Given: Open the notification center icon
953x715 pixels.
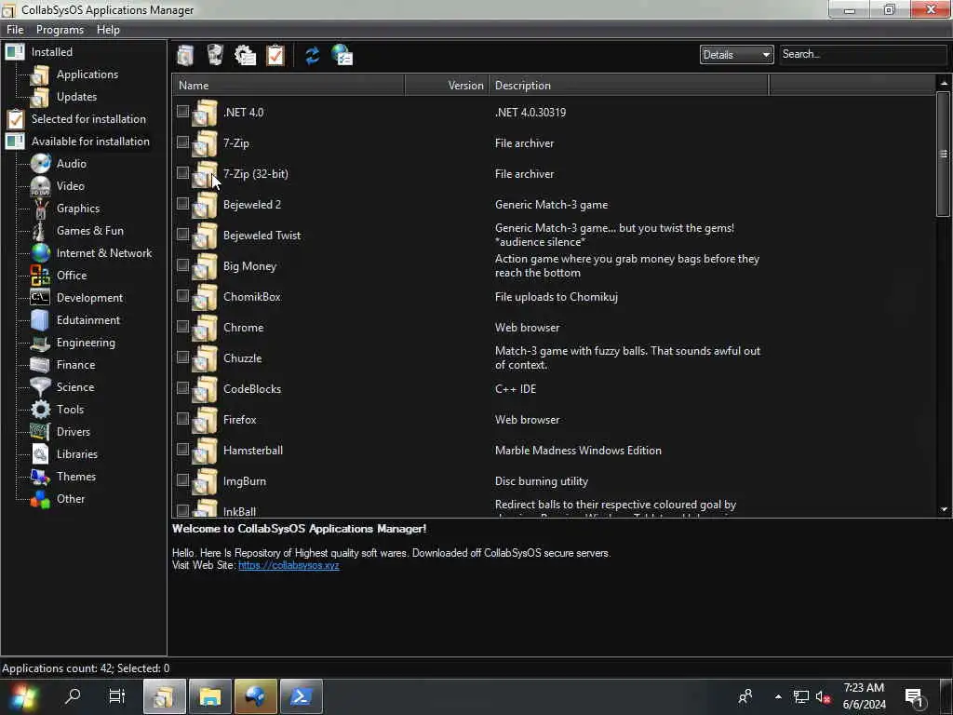Looking at the screenshot, I should point(914,697).
